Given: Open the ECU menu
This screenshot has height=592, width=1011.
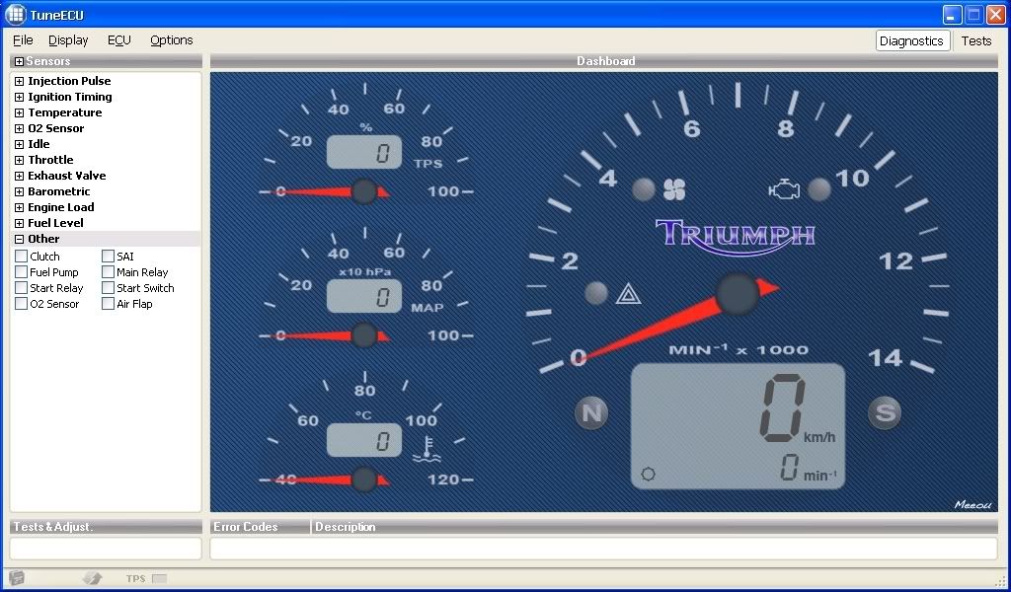Looking at the screenshot, I should (x=119, y=39).
